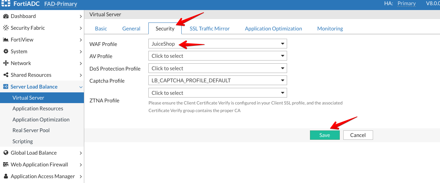Screen dimensions: 440x183
Task: Click the FortiView chart icon
Action: 6,40
